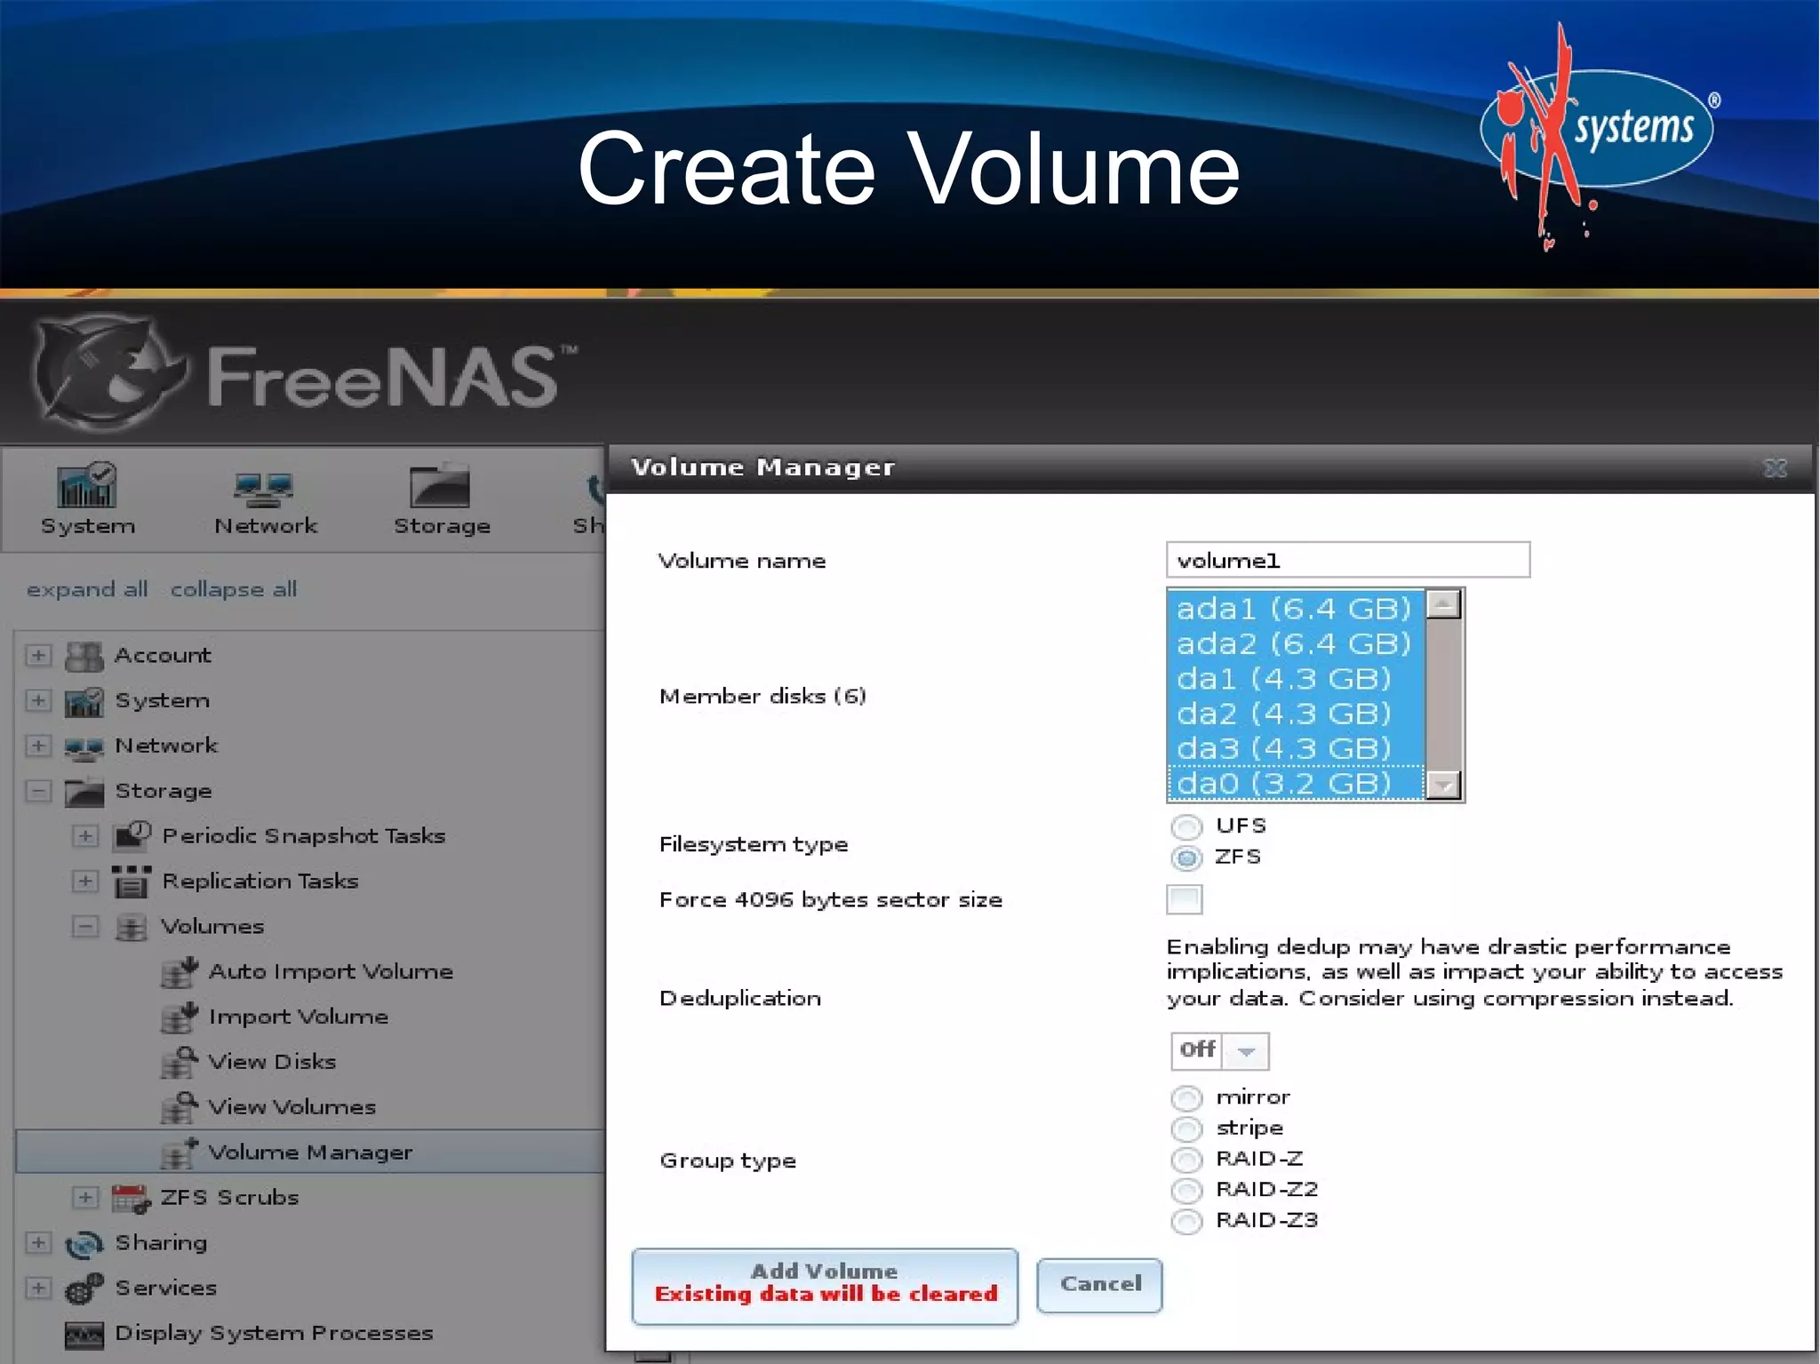Expand the ZFS Scrubs node
The height and width of the screenshot is (1364, 1820).
pyautogui.click(x=85, y=1198)
